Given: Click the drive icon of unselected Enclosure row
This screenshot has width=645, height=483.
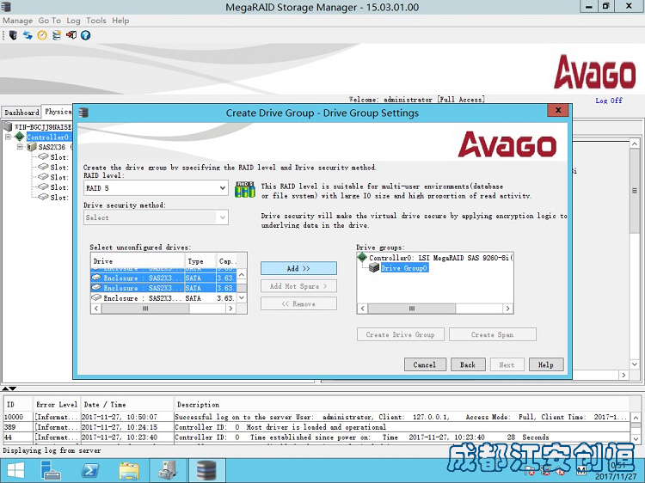Looking at the screenshot, I should [96, 297].
